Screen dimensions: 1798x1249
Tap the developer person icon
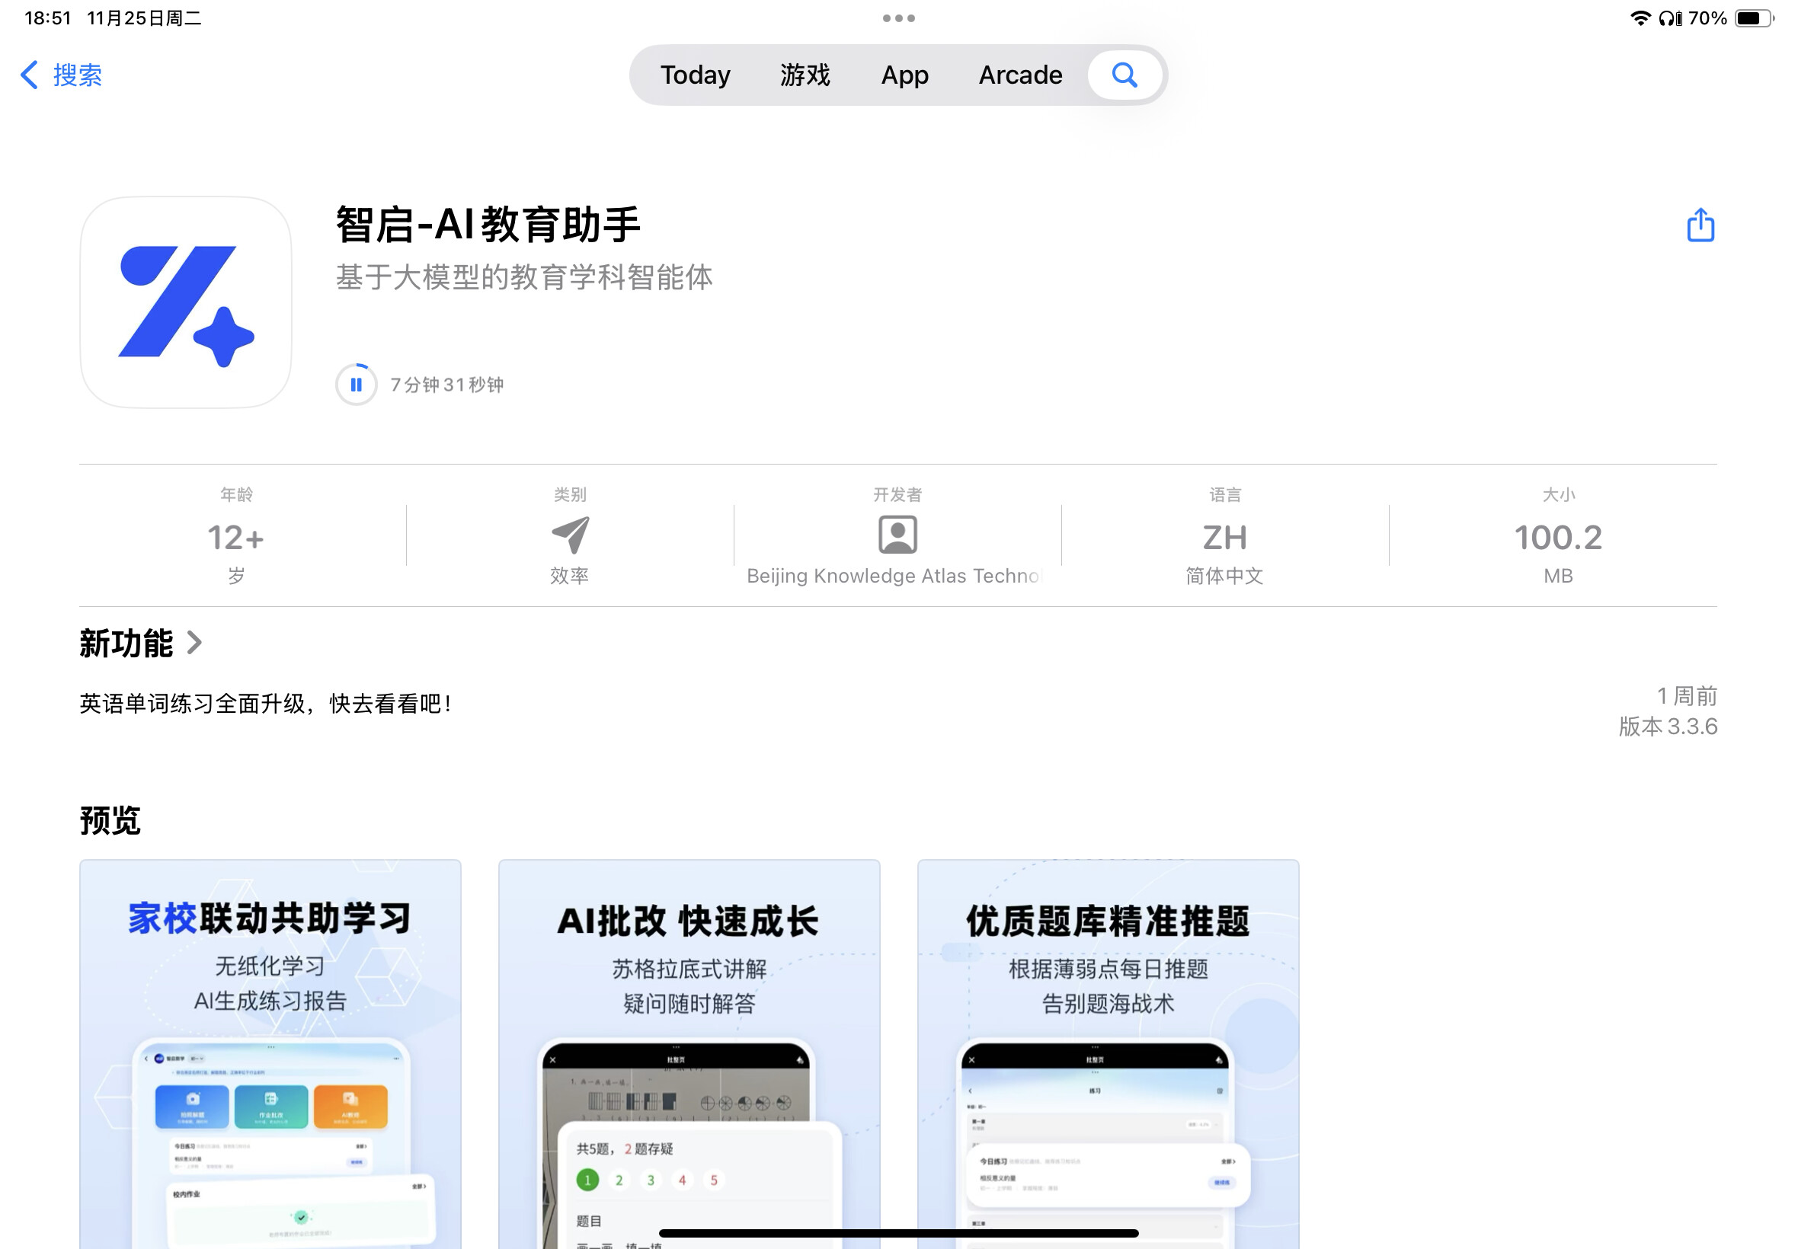click(897, 535)
